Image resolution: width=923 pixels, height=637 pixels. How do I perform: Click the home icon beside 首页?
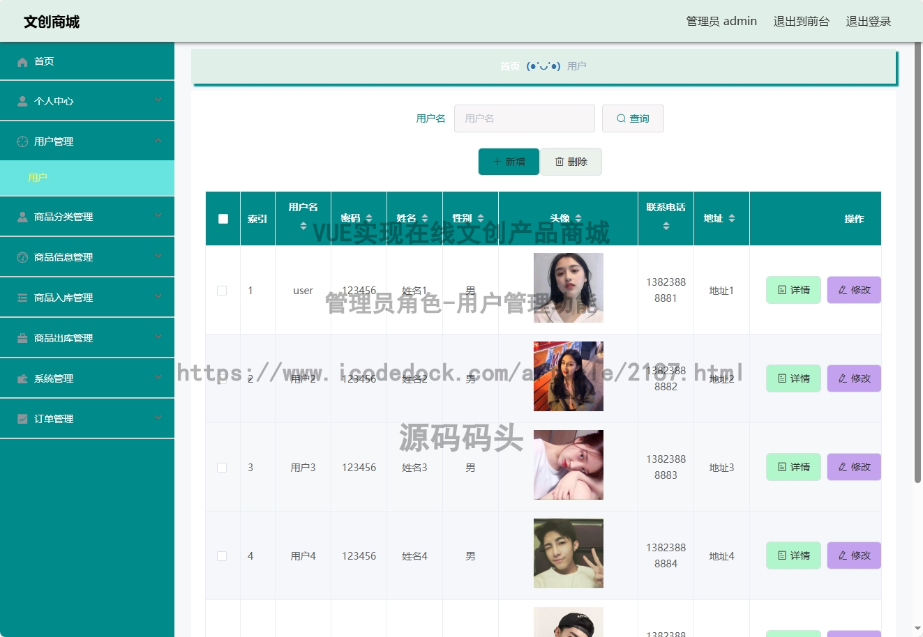pyautogui.click(x=22, y=62)
